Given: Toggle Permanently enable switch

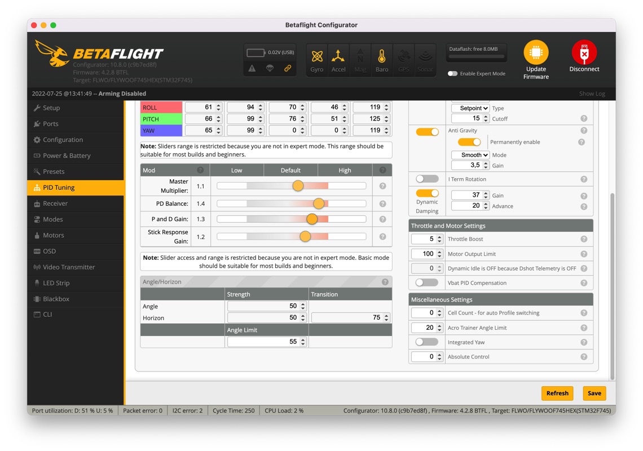Looking at the screenshot, I should pyautogui.click(x=469, y=142).
